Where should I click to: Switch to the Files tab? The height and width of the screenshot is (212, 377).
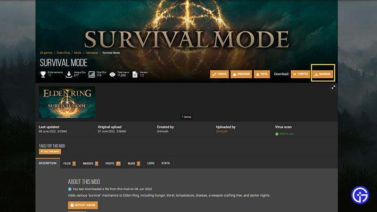69,163
